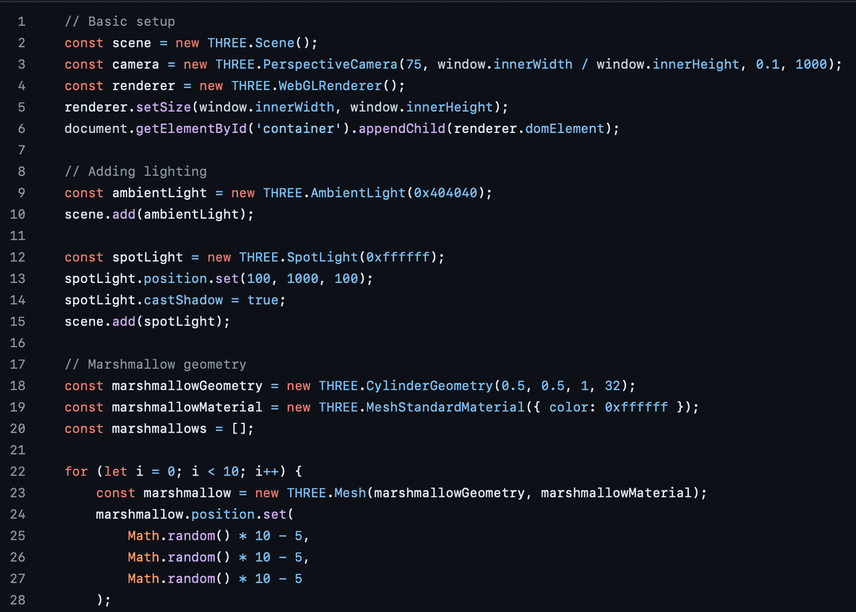Click line number 12 in the gutter
Viewport: 856px width, 612px height.
[18, 258]
